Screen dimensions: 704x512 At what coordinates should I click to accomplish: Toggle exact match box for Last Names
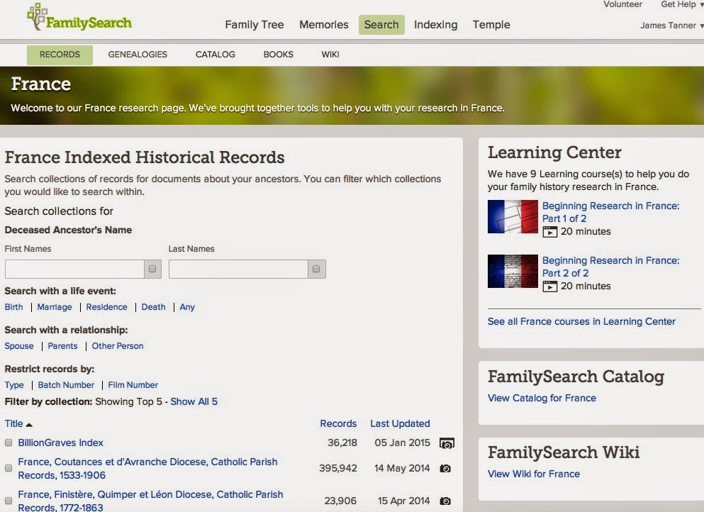click(316, 269)
